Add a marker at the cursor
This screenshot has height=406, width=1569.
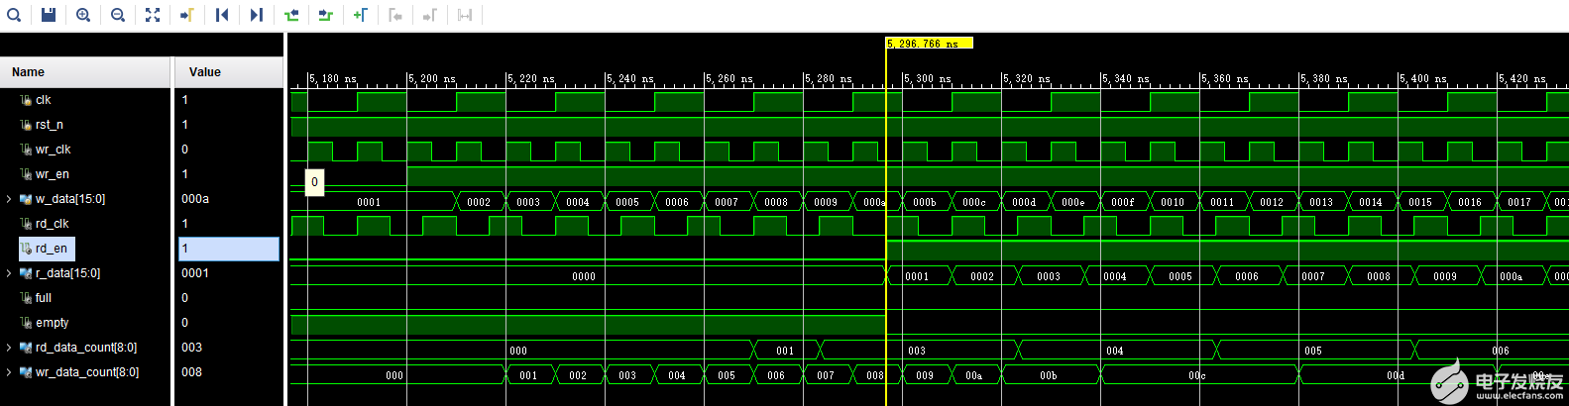pyautogui.click(x=361, y=15)
